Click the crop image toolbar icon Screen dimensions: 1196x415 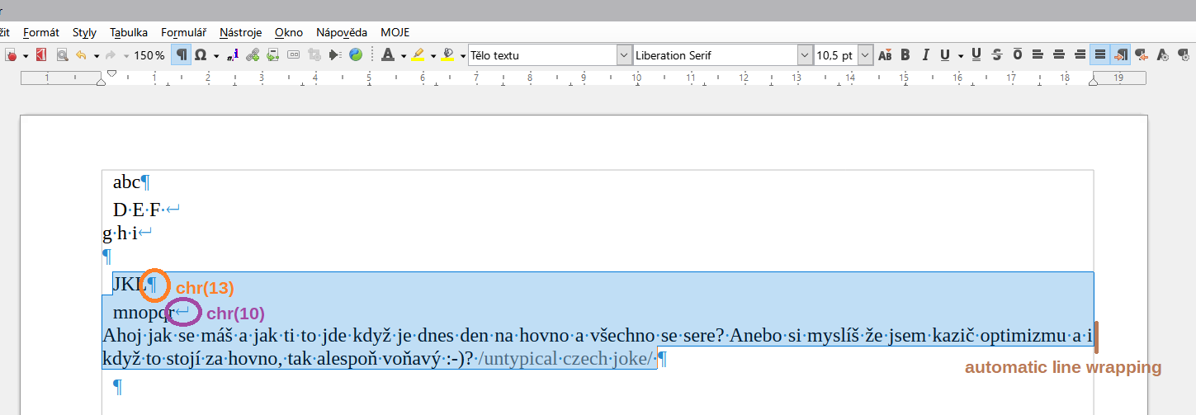click(x=314, y=55)
